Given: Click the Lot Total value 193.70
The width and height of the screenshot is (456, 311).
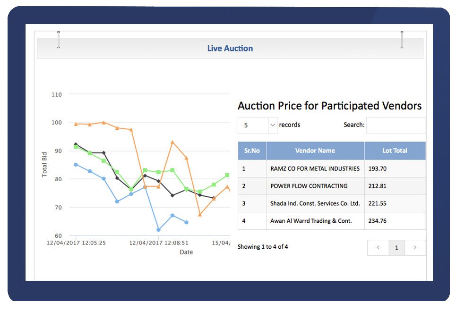Looking at the screenshot, I should click(x=378, y=168).
